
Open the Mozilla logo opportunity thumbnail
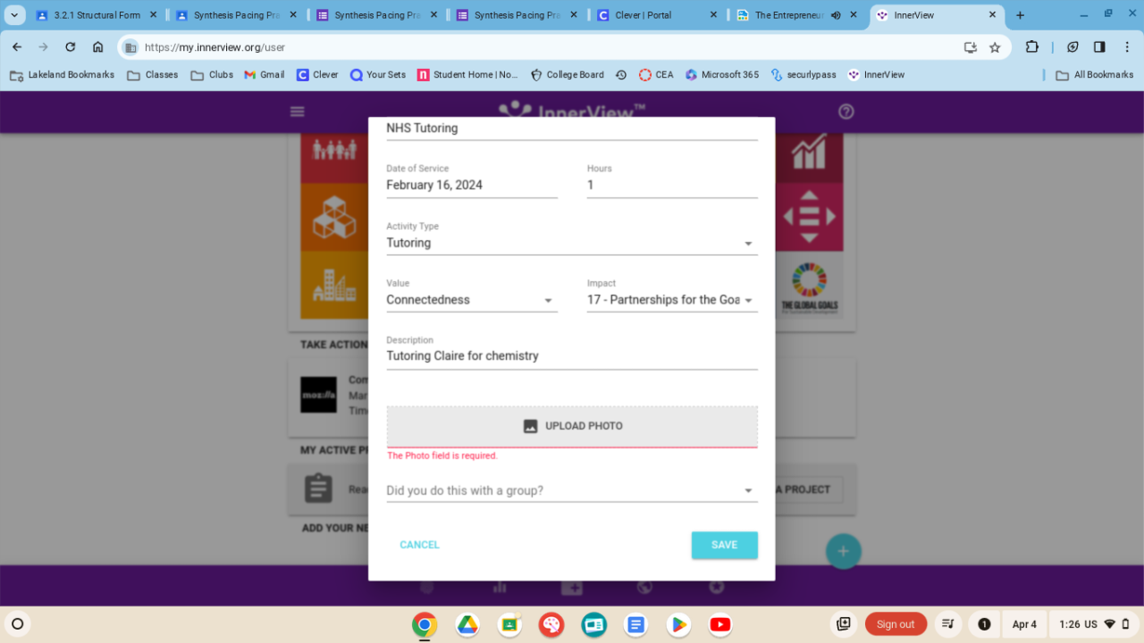[318, 395]
